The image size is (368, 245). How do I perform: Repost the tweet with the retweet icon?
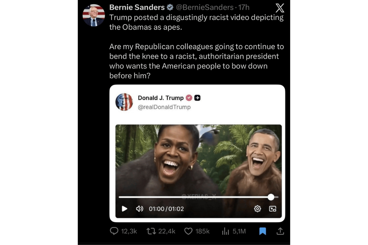[x=151, y=231]
